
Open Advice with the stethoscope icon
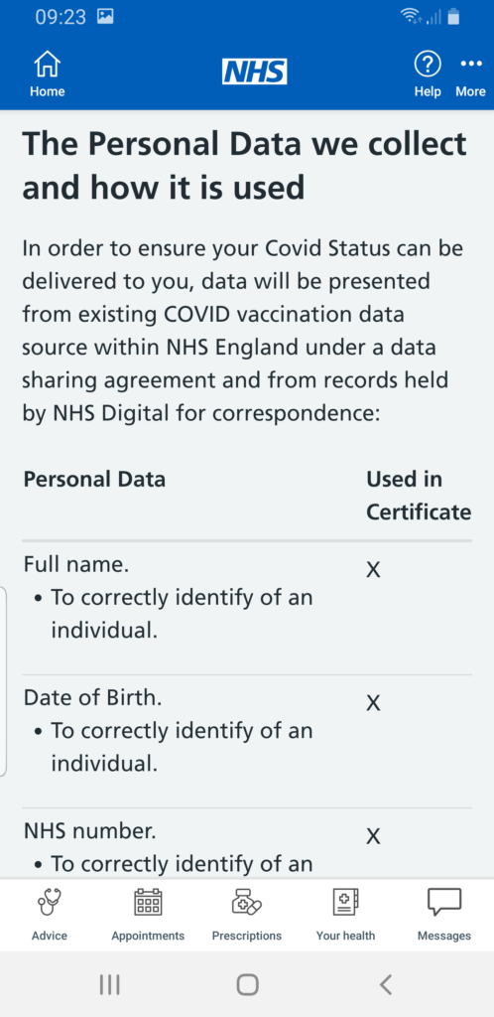[x=50, y=915]
